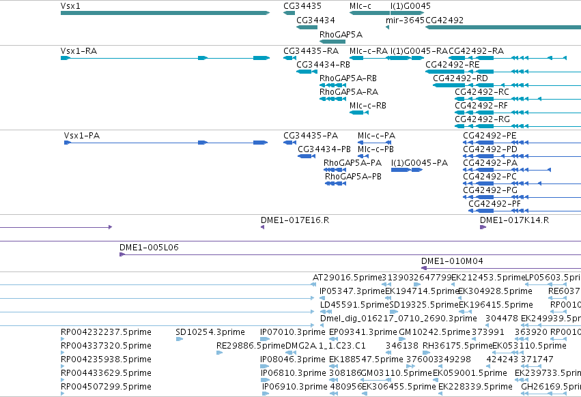Image resolution: width=581 pixels, height=397 pixels.
Task: Click the CG42492-PF protein label
Action: [x=495, y=204]
